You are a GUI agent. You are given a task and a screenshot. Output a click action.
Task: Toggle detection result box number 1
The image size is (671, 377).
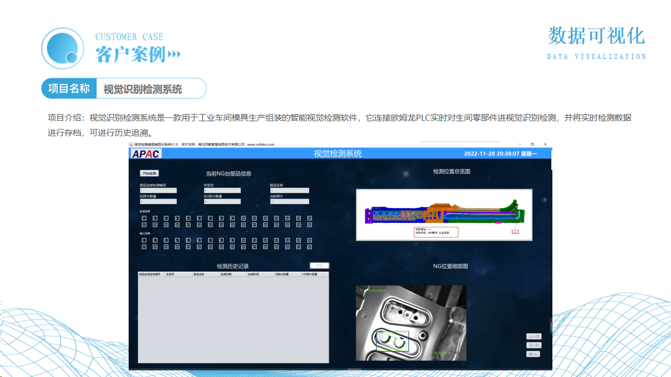tap(144, 218)
